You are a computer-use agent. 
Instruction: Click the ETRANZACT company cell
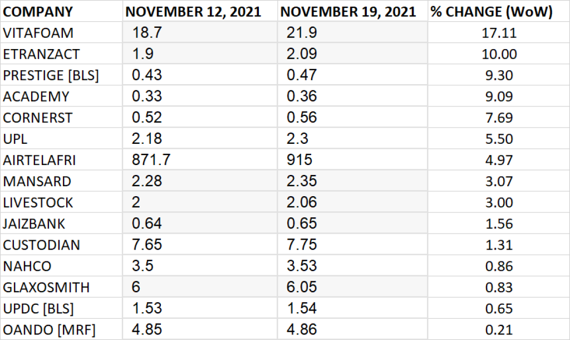click(61, 54)
